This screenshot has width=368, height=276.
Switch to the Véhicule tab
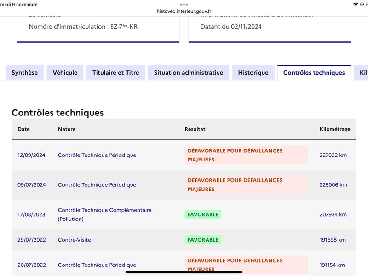[x=65, y=73]
